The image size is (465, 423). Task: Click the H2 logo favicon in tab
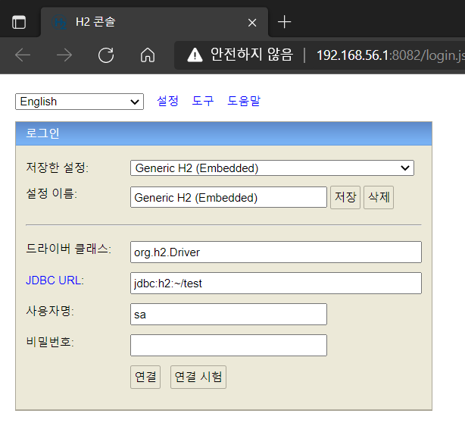click(59, 22)
